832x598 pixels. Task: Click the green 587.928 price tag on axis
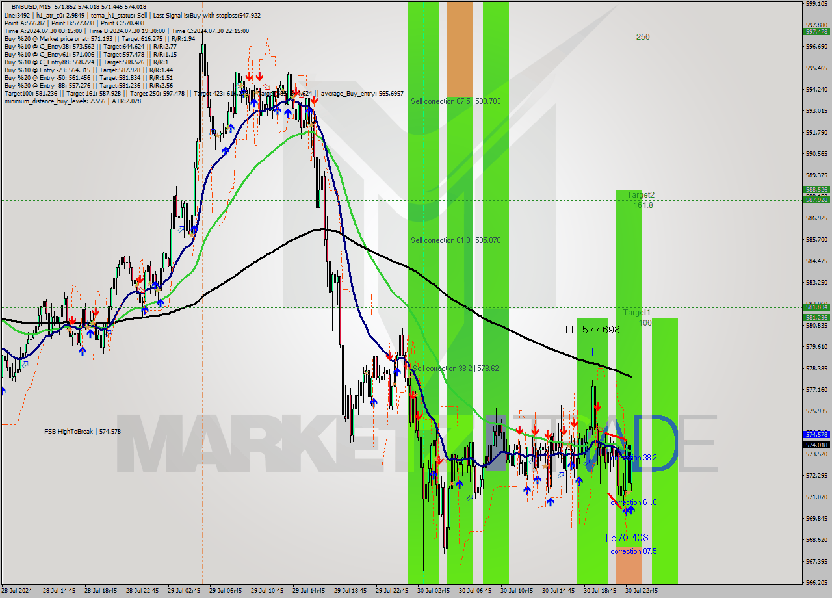point(816,200)
